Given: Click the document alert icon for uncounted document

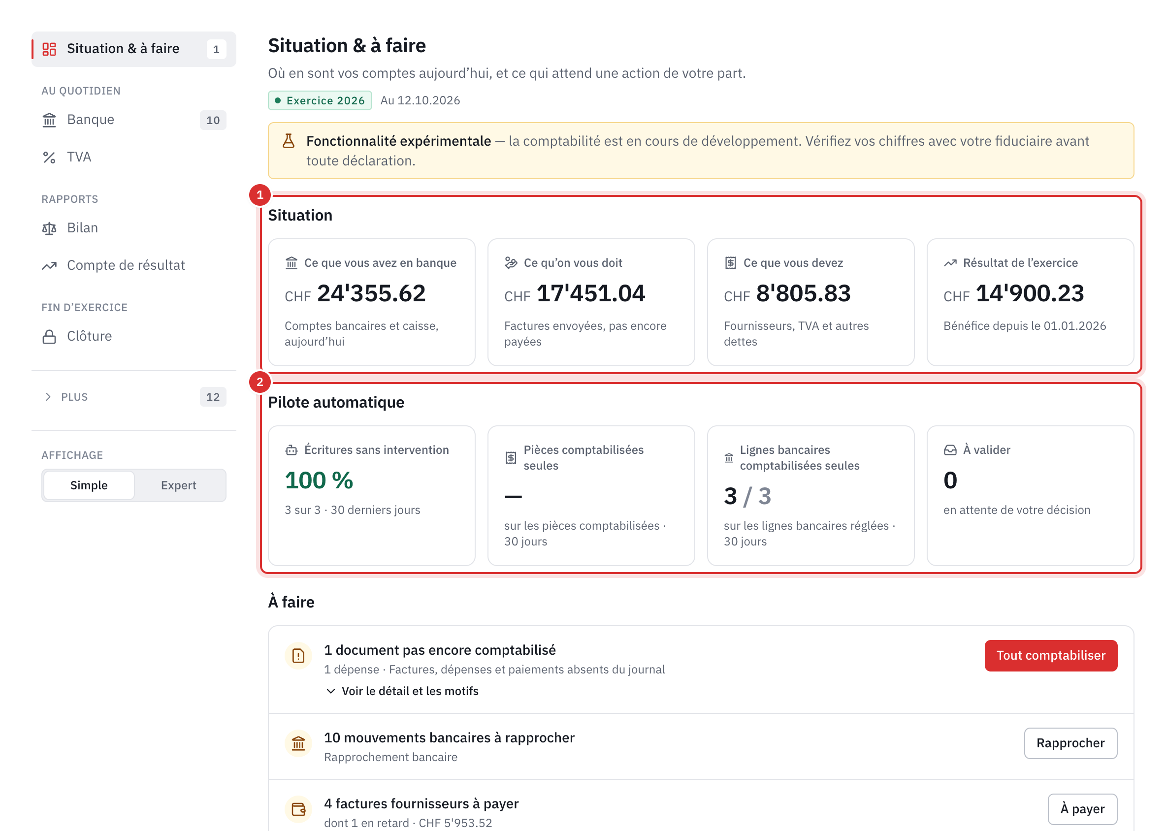Looking at the screenshot, I should click(x=298, y=656).
